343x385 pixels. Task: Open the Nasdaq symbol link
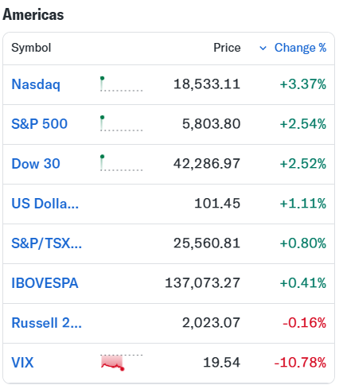(x=36, y=84)
